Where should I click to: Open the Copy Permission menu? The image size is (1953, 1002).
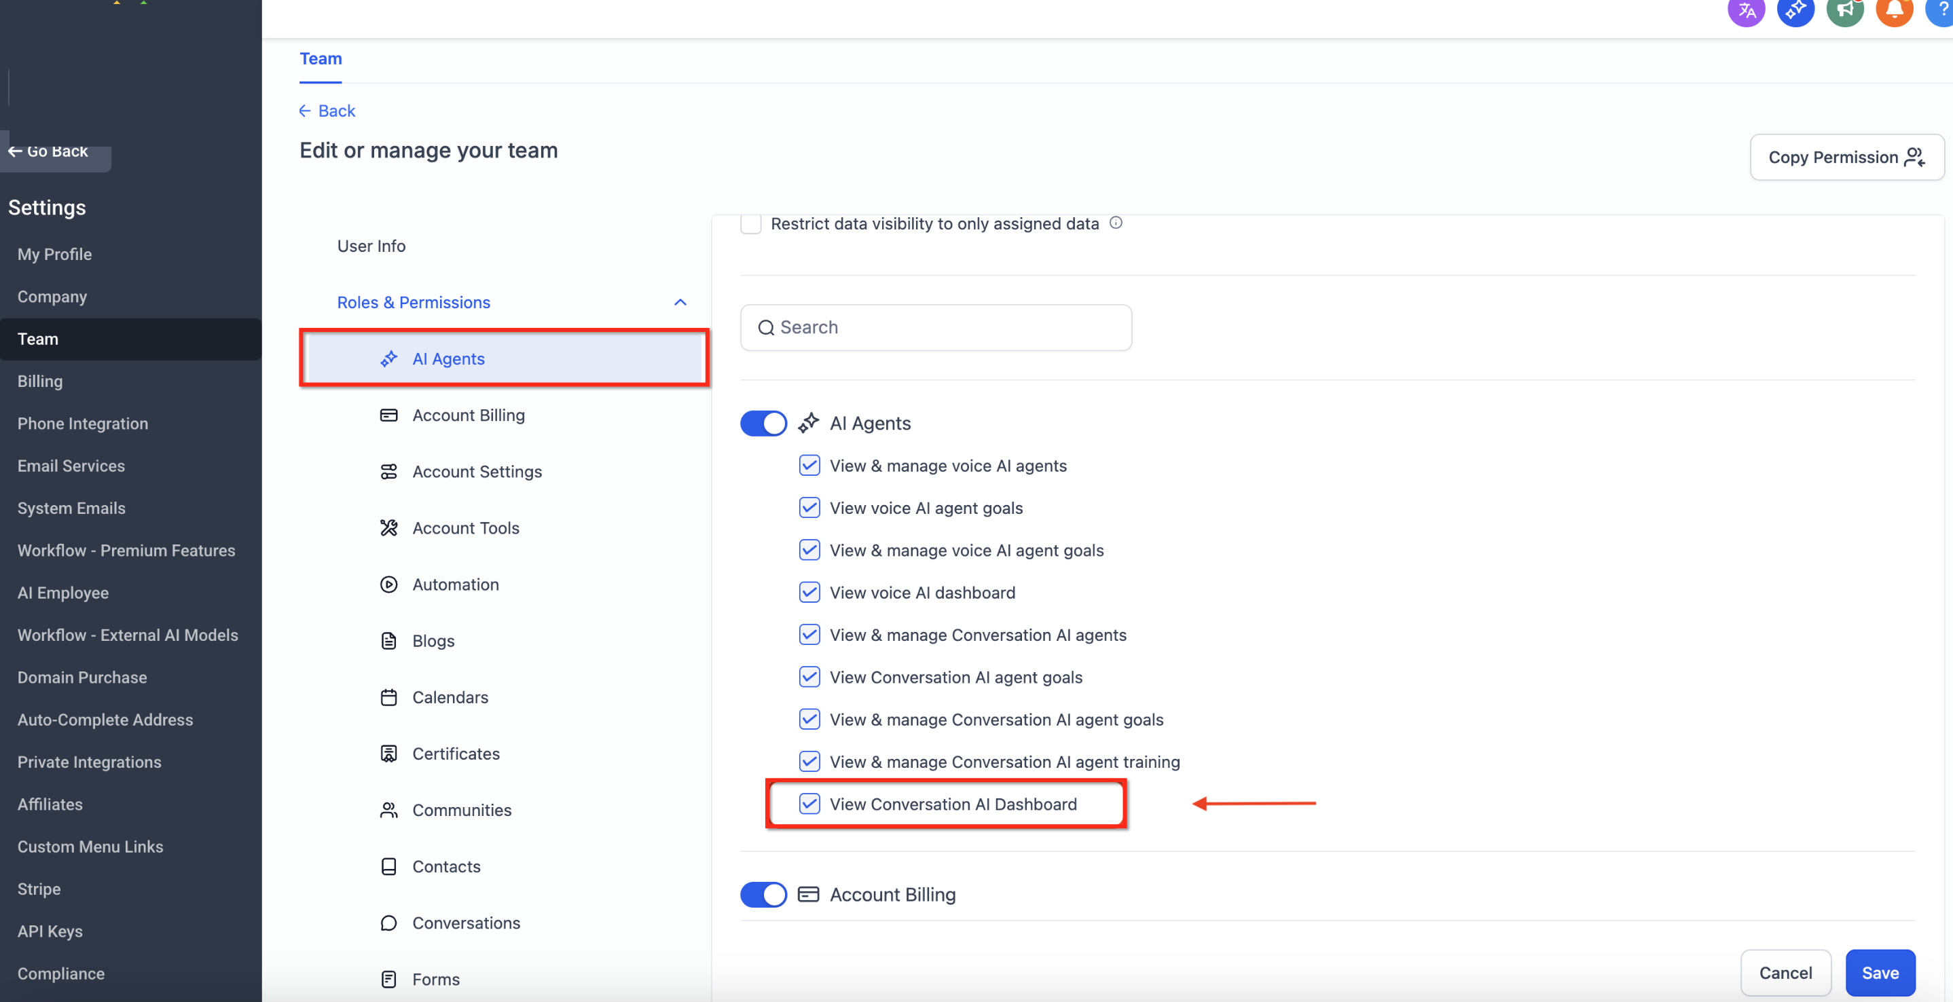(x=1846, y=157)
